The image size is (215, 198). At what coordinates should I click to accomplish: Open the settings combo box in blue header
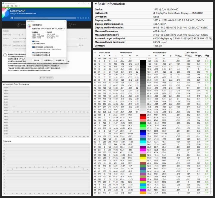(x=45, y=18)
